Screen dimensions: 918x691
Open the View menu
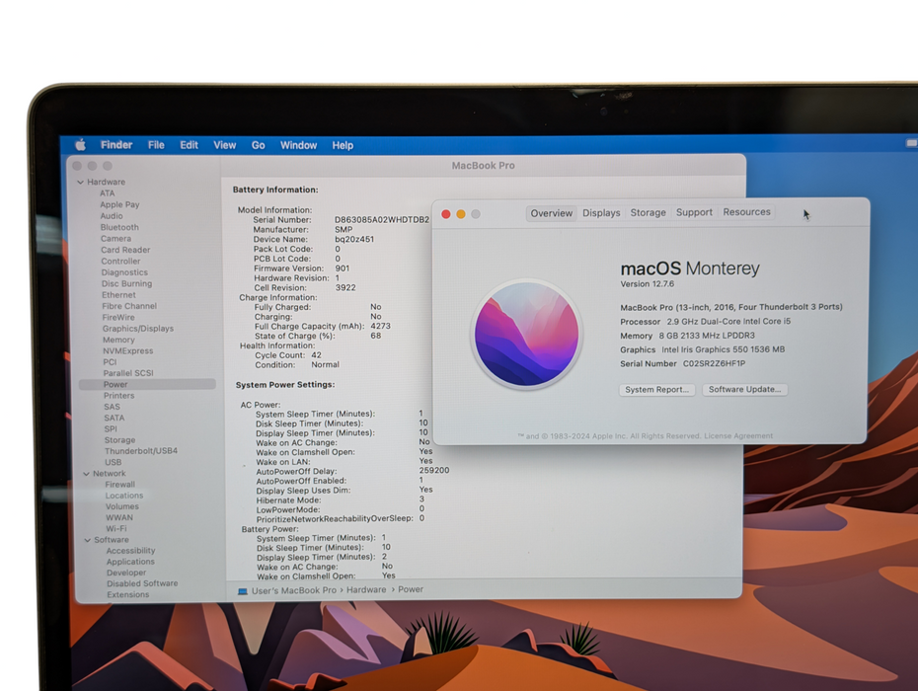coord(225,145)
